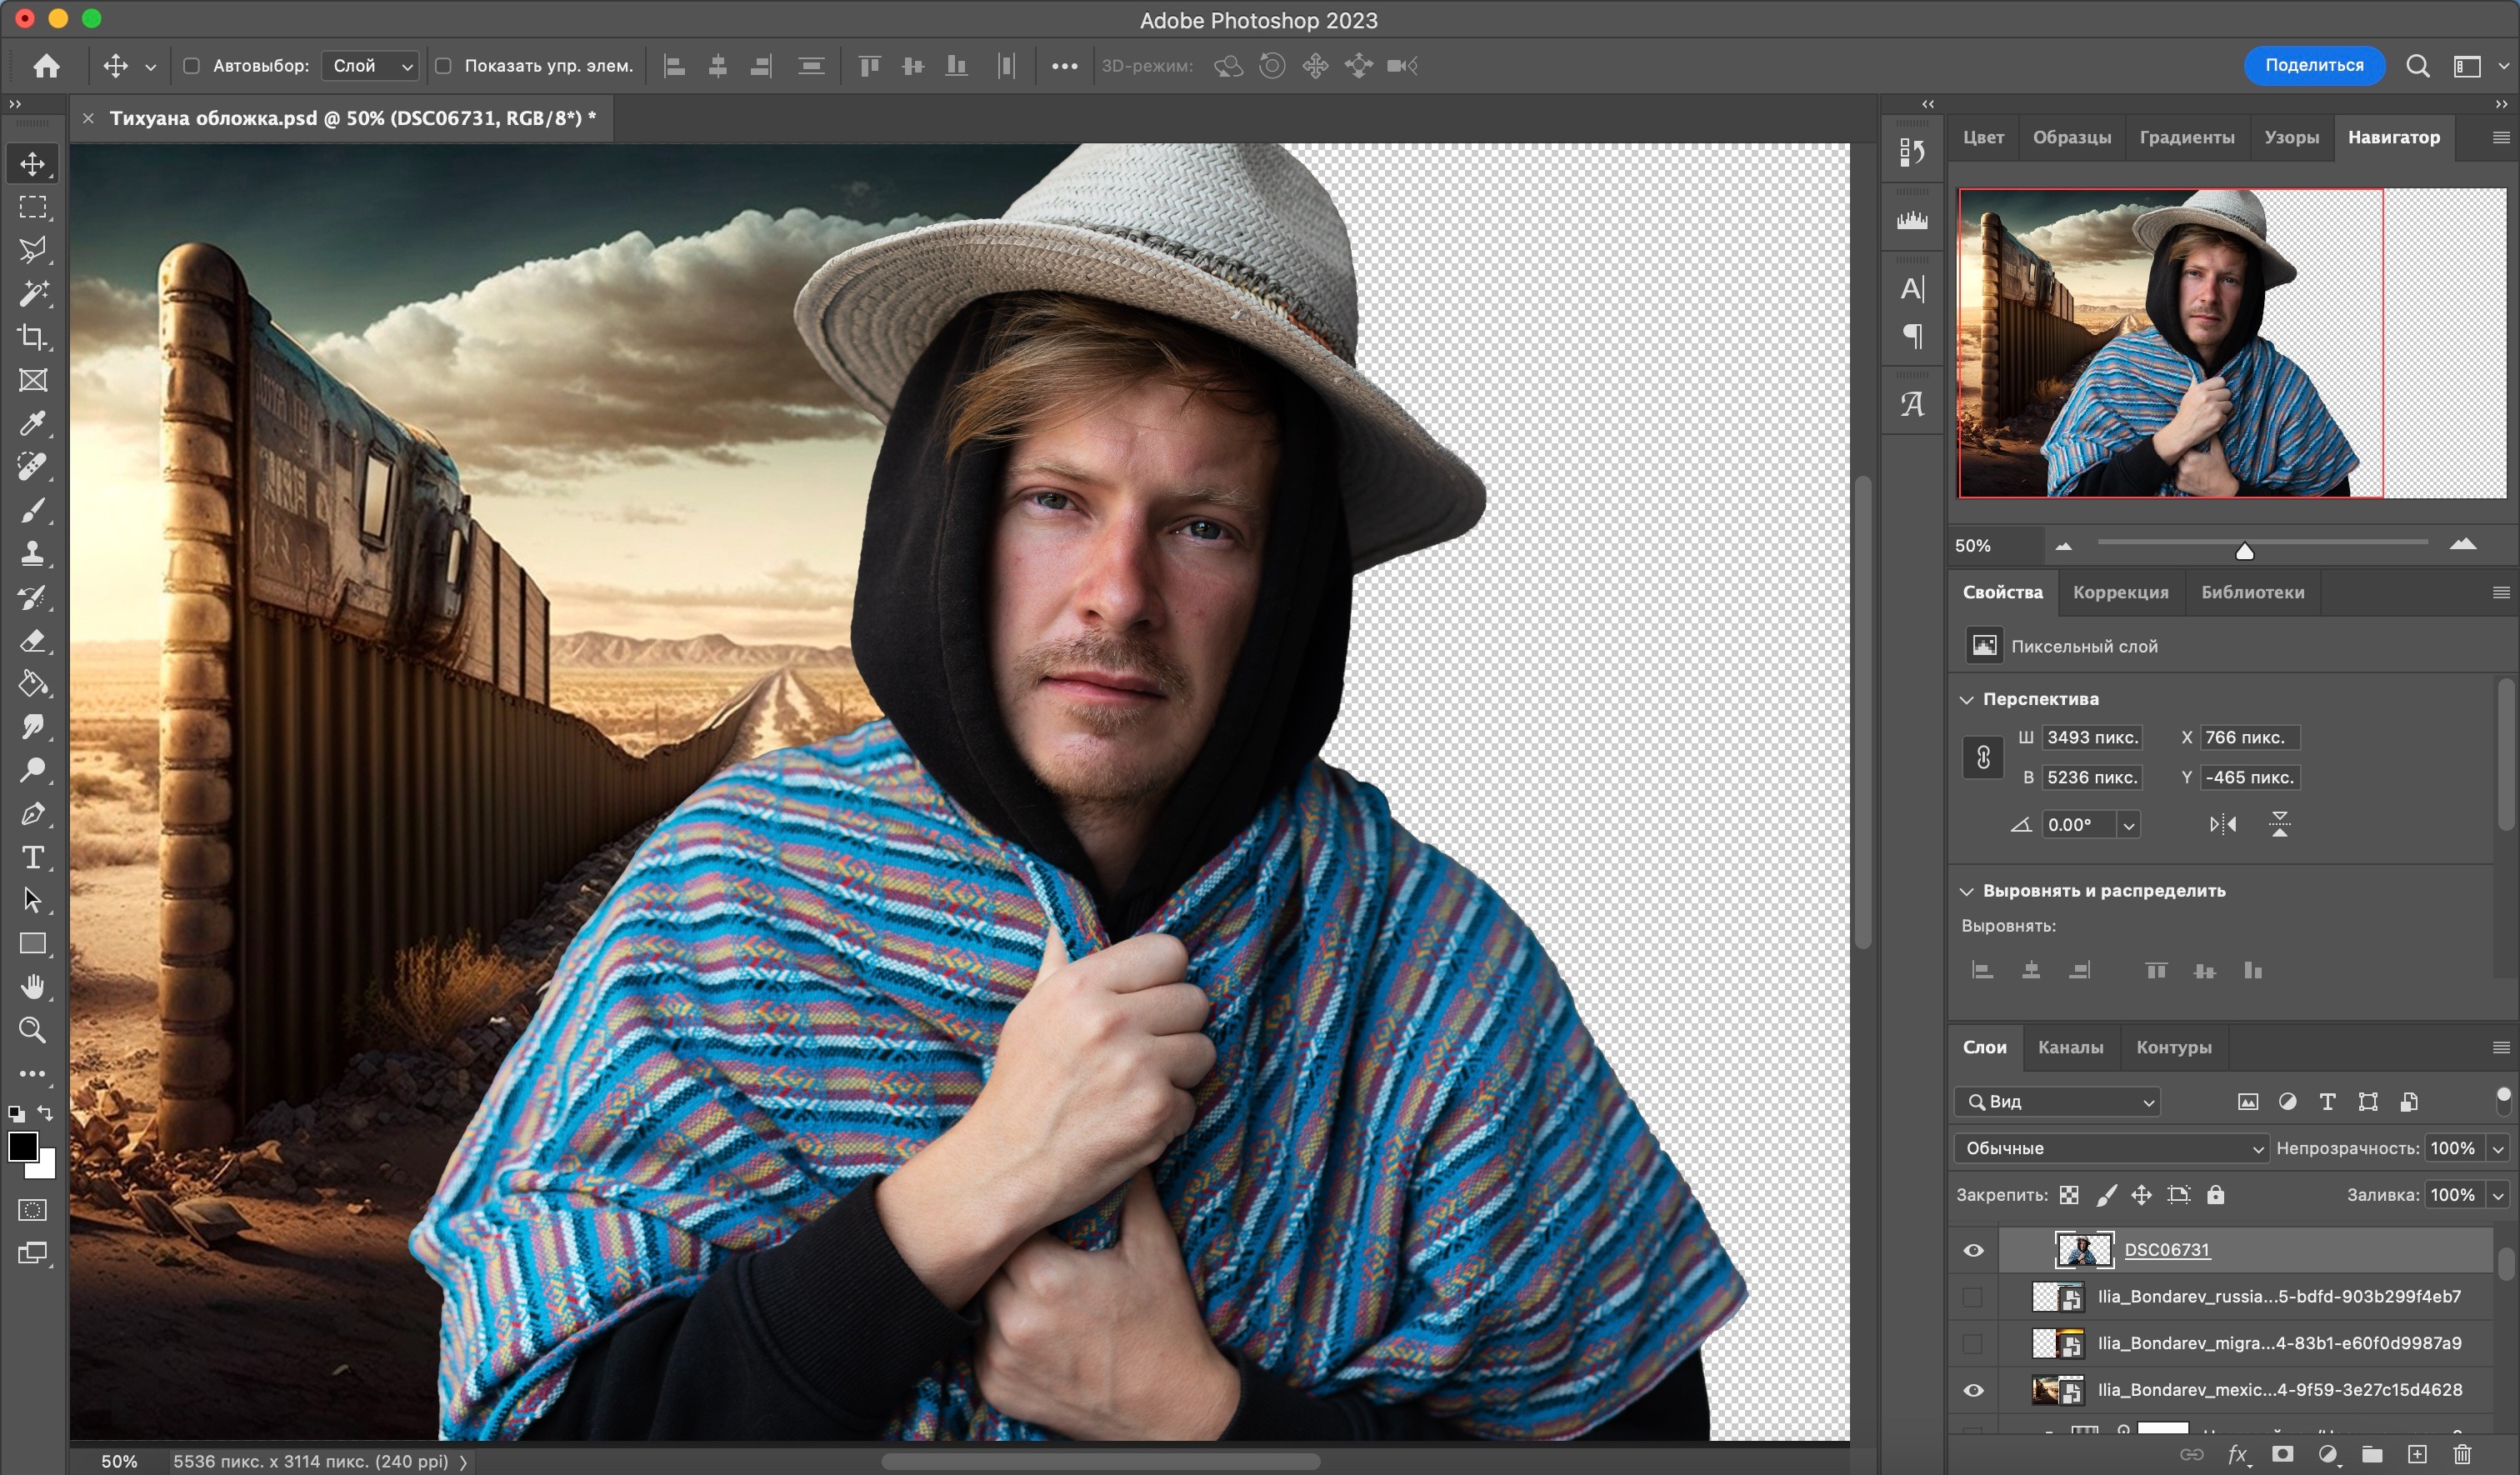This screenshot has width=2520, height=1475.
Task: Click the X position field
Action: click(2249, 738)
